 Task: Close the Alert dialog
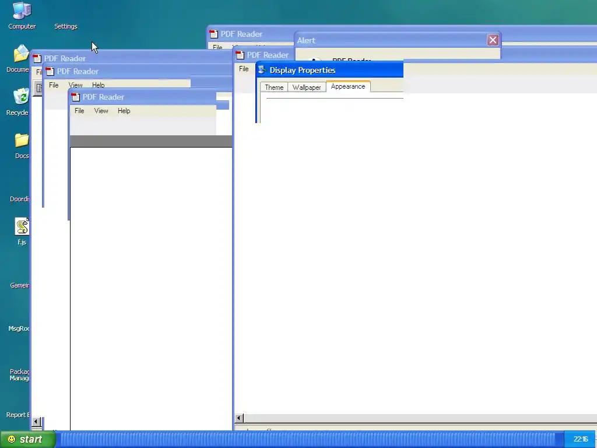(493, 40)
